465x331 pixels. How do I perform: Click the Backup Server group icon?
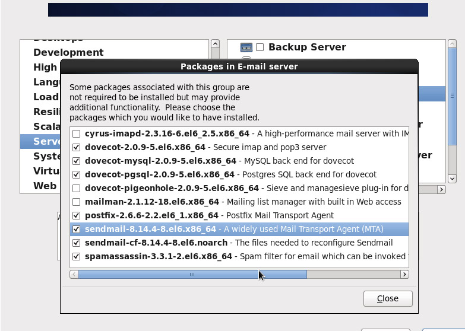pyautogui.click(x=246, y=47)
